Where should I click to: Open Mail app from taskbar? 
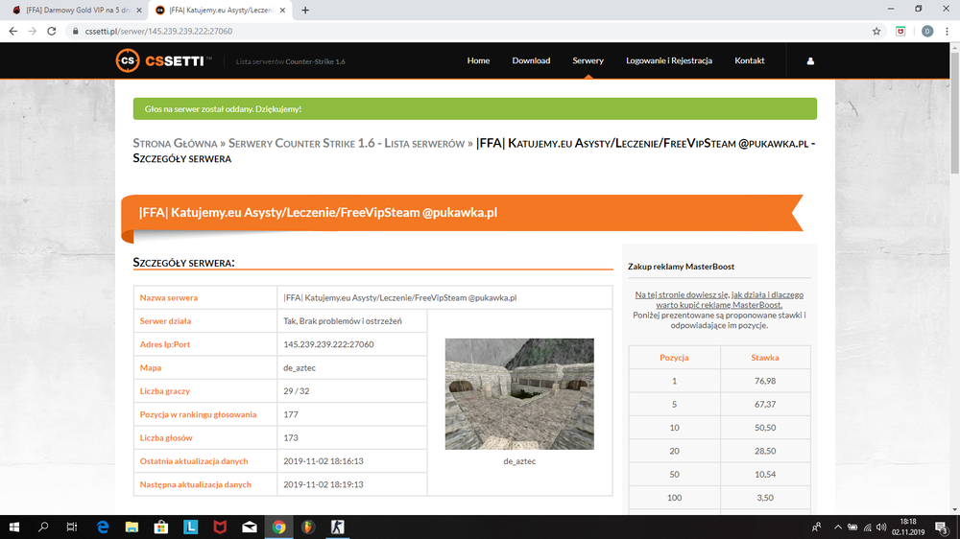(250, 527)
